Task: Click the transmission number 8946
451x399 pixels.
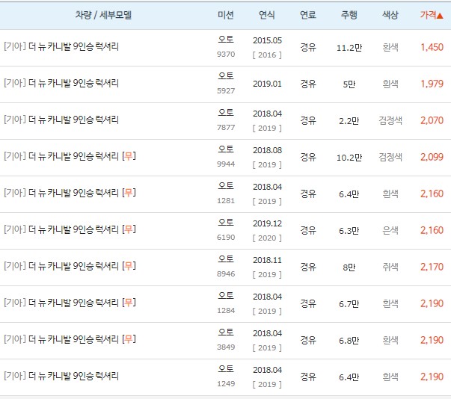Action: point(226,274)
